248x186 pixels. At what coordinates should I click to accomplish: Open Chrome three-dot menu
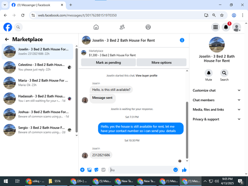(243, 15)
